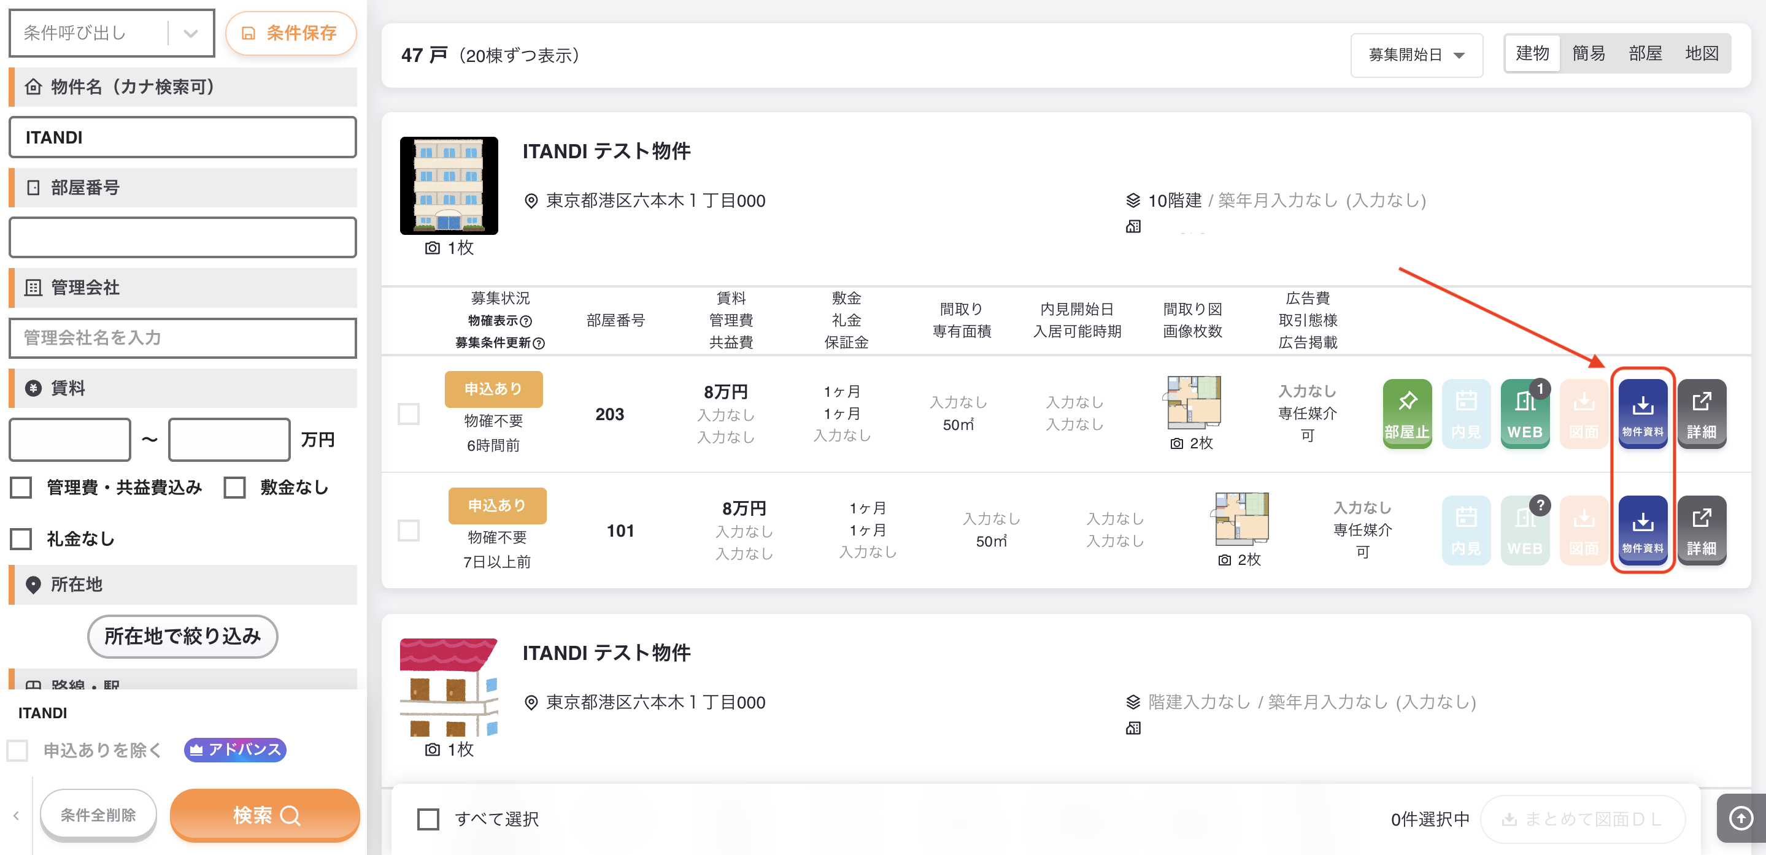Click 図面 download button for room 101
The width and height of the screenshot is (1766, 855).
coord(1584,531)
